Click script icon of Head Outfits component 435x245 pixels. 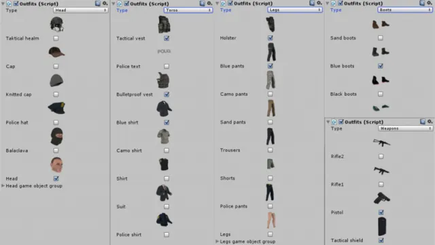[x=9, y=3]
